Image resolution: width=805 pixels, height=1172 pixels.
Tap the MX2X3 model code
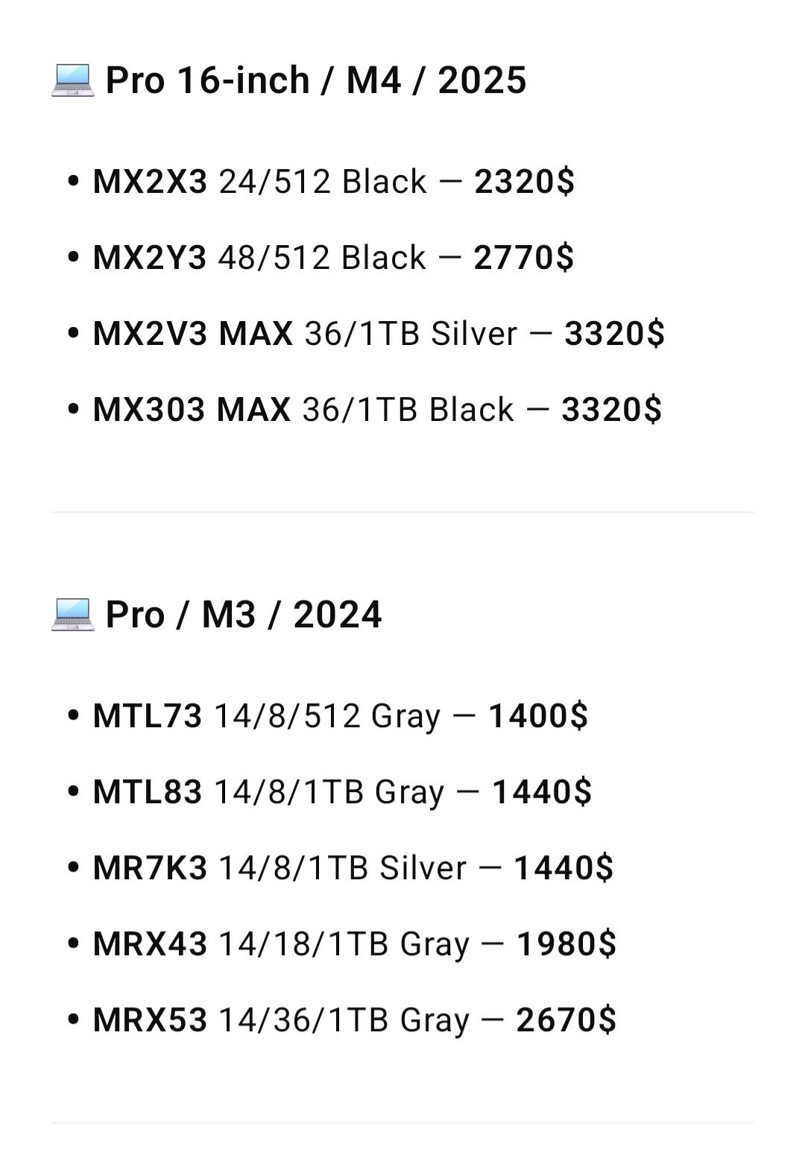(x=150, y=182)
